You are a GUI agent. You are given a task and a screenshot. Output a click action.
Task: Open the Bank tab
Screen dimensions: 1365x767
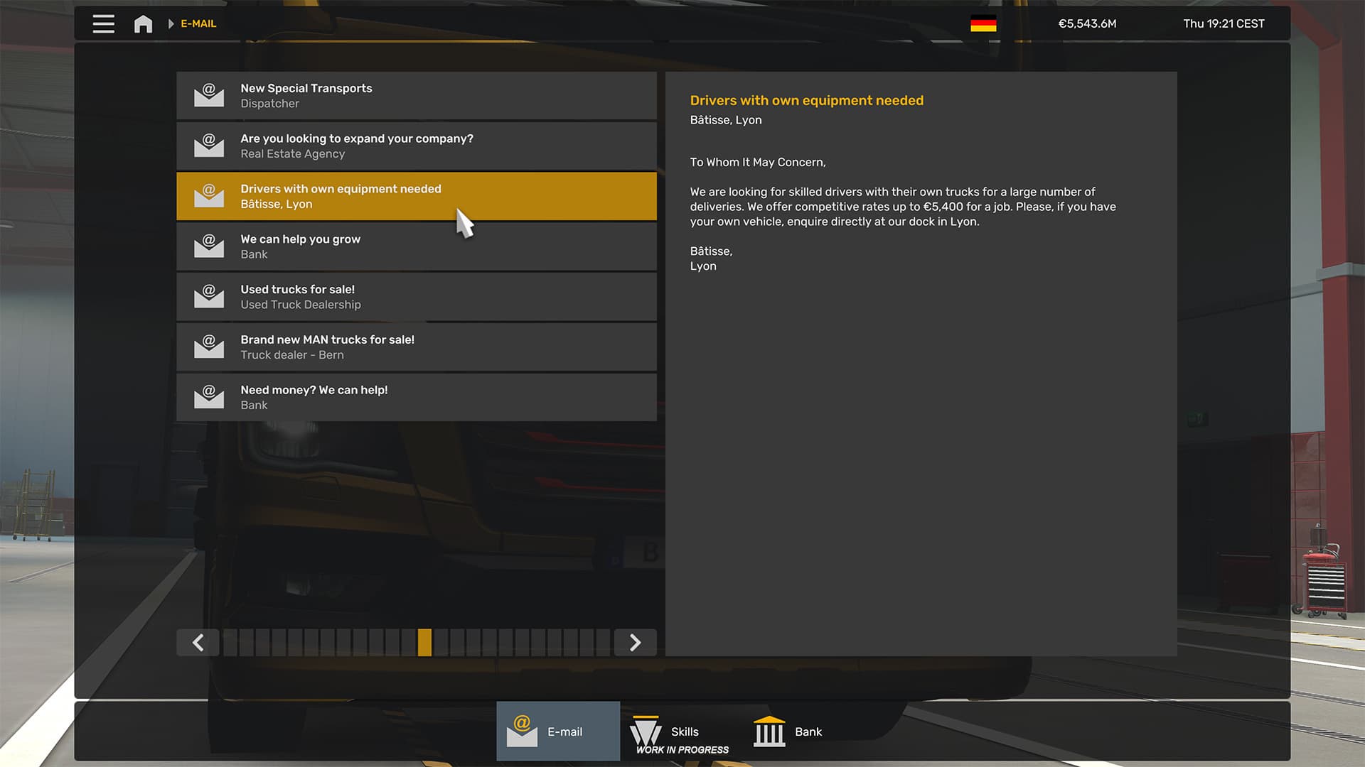click(808, 731)
